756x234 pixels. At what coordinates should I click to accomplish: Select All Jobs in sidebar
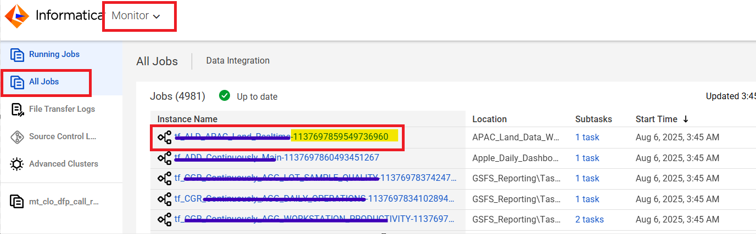(x=44, y=82)
